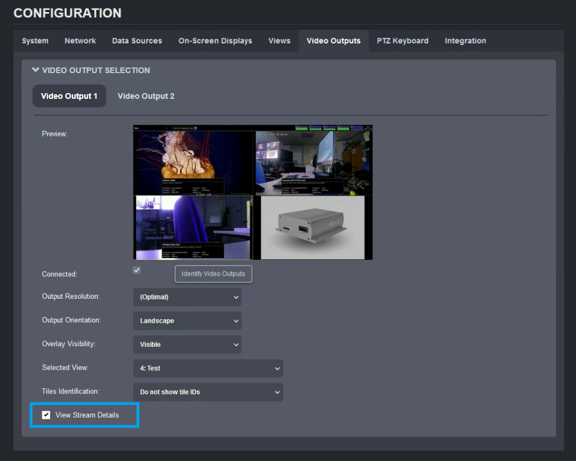The image size is (576, 461).
Task: Uncheck View Stream Details checkbox
Action: tap(46, 415)
